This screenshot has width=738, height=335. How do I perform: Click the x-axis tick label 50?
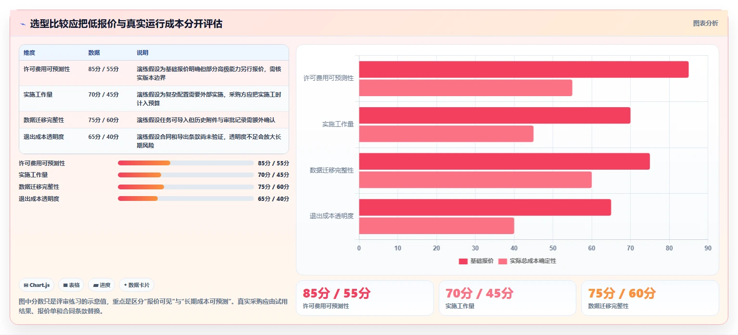(553, 248)
